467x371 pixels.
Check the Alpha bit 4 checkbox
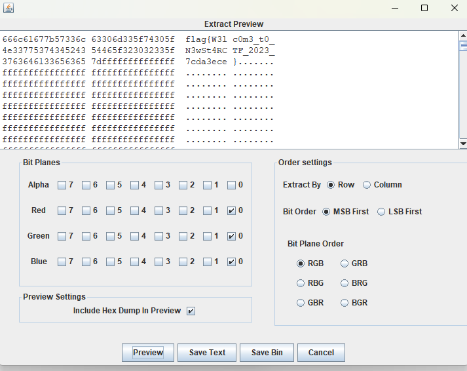tap(135, 185)
